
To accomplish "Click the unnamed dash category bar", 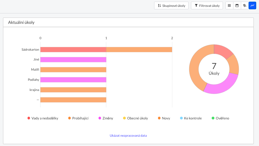I will pyautogui.click(x=73, y=100).
